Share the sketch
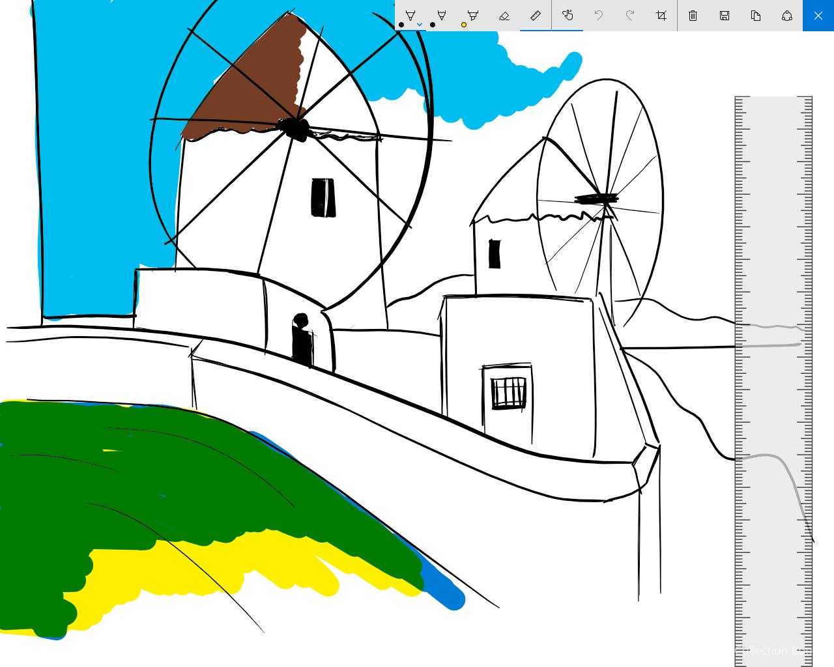 click(787, 16)
